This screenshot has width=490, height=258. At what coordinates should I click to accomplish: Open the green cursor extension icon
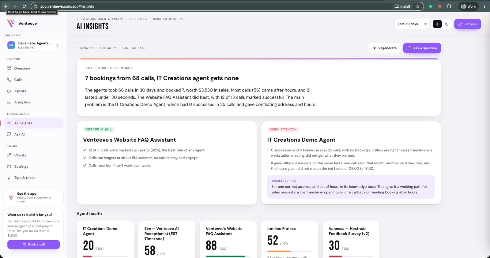coord(430,6)
